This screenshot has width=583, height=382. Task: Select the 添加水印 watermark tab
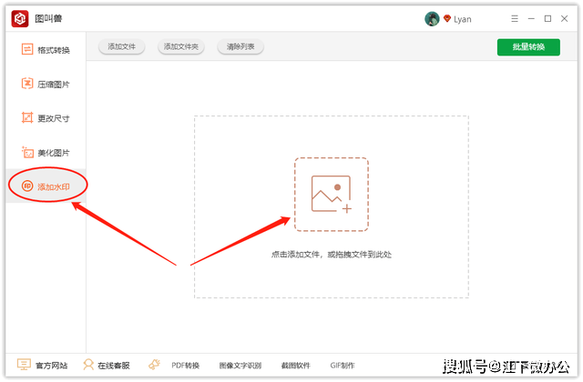coord(46,186)
